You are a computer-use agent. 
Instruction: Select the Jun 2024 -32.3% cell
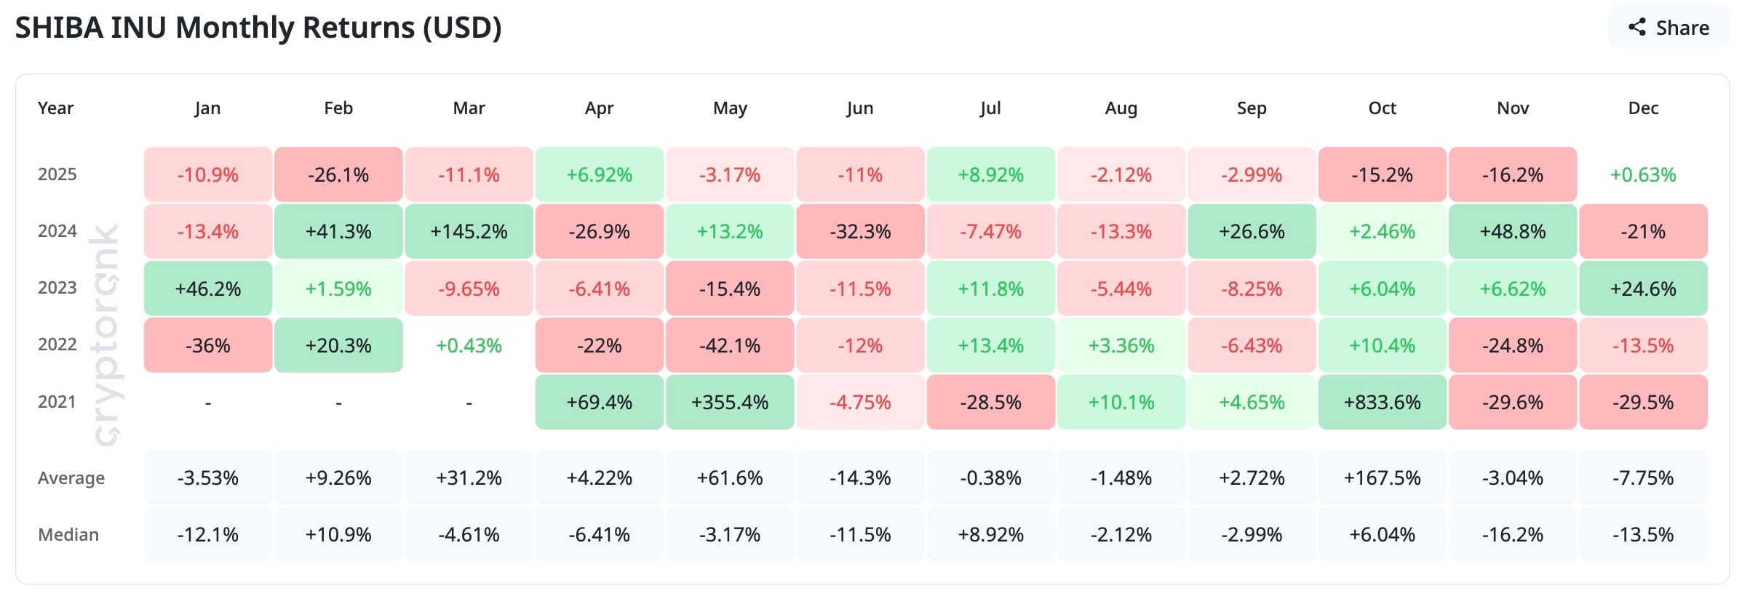(860, 231)
